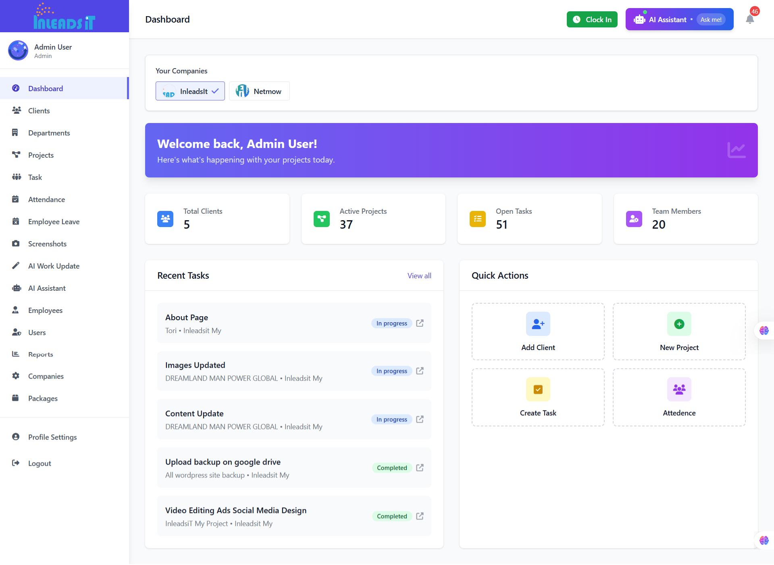
Task: Open external link for About Page task
Action: [420, 323]
